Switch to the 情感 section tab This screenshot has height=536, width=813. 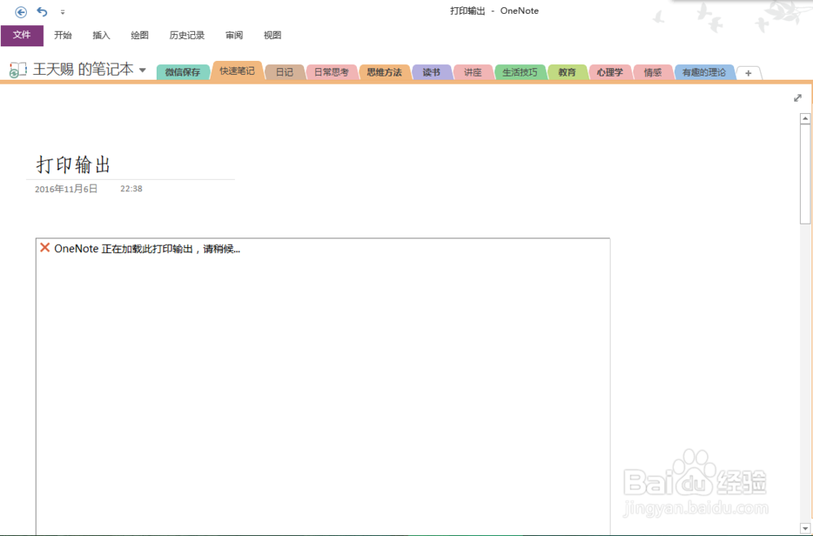coord(653,72)
